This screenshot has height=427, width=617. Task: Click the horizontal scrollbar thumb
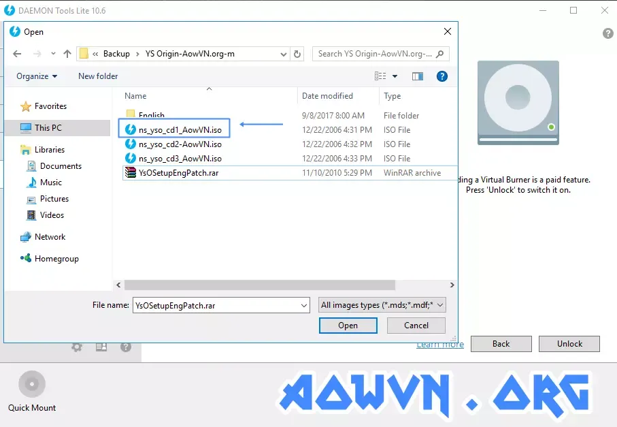point(260,285)
